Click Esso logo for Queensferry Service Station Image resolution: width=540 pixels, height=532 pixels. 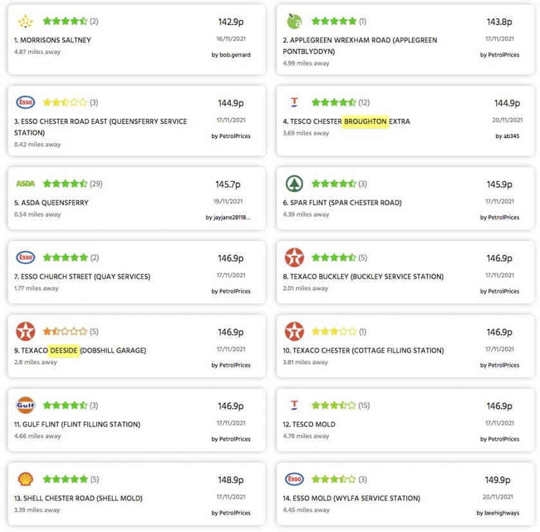[x=26, y=102]
